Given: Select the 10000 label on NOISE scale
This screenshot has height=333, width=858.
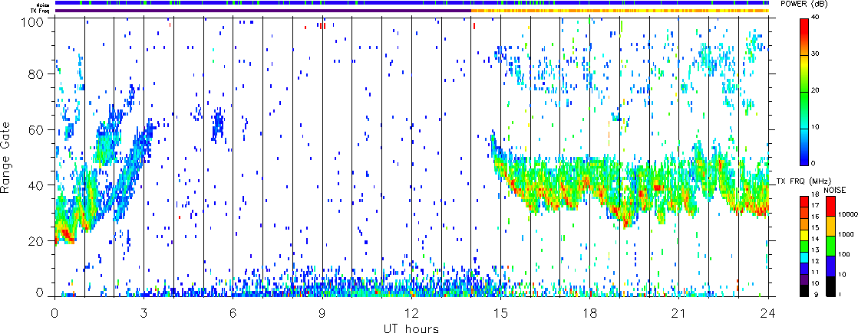Looking at the screenshot, I should click(x=846, y=216).
